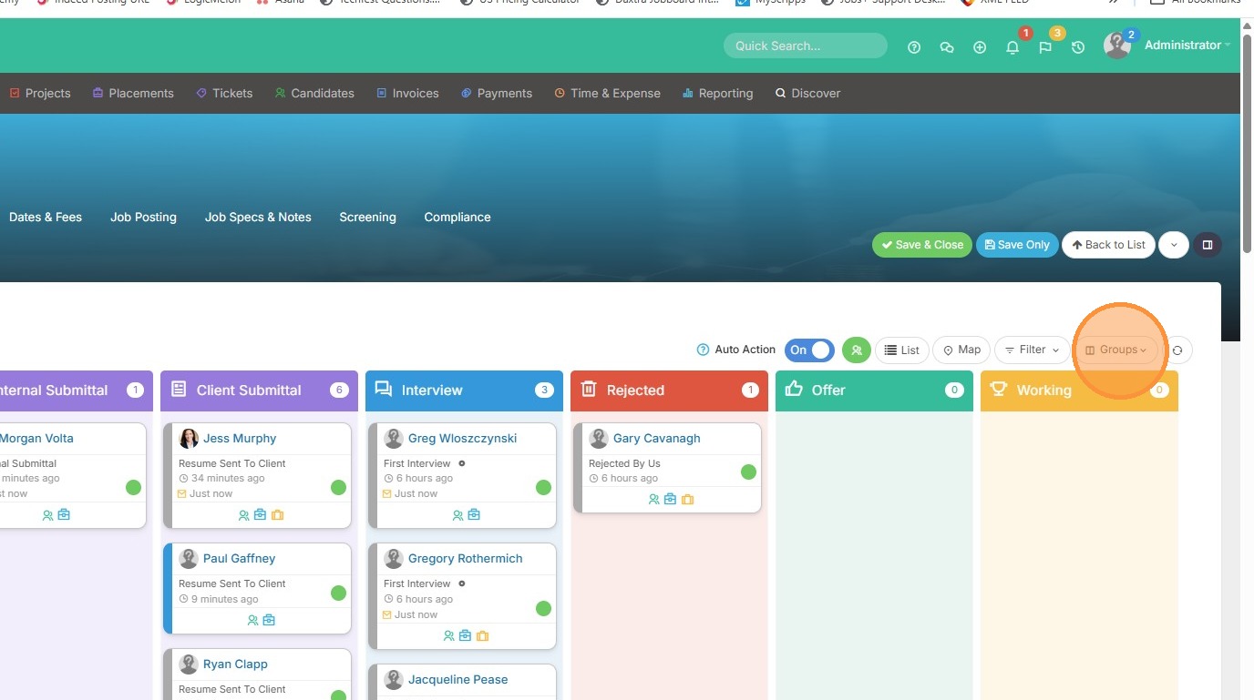
Task: Click the people icon on Gregory Rothermich's card
Action: [448, 636]
